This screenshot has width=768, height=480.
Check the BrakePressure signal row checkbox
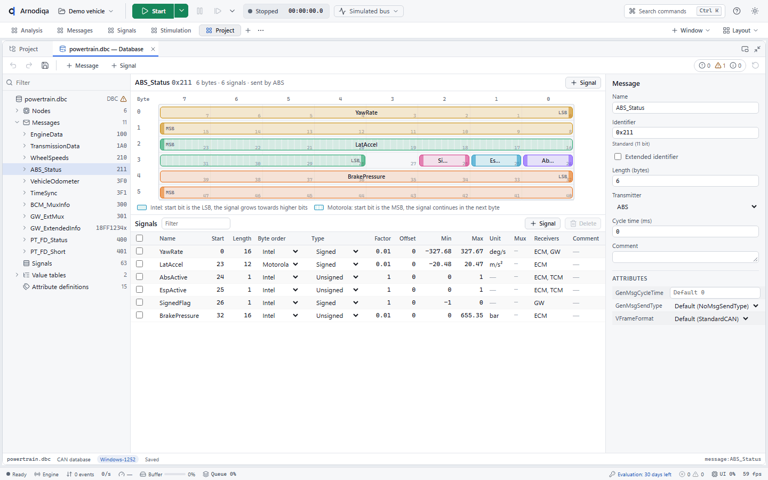click(140, 315)
